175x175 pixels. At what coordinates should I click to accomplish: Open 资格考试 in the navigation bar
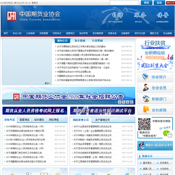[57, 33]
